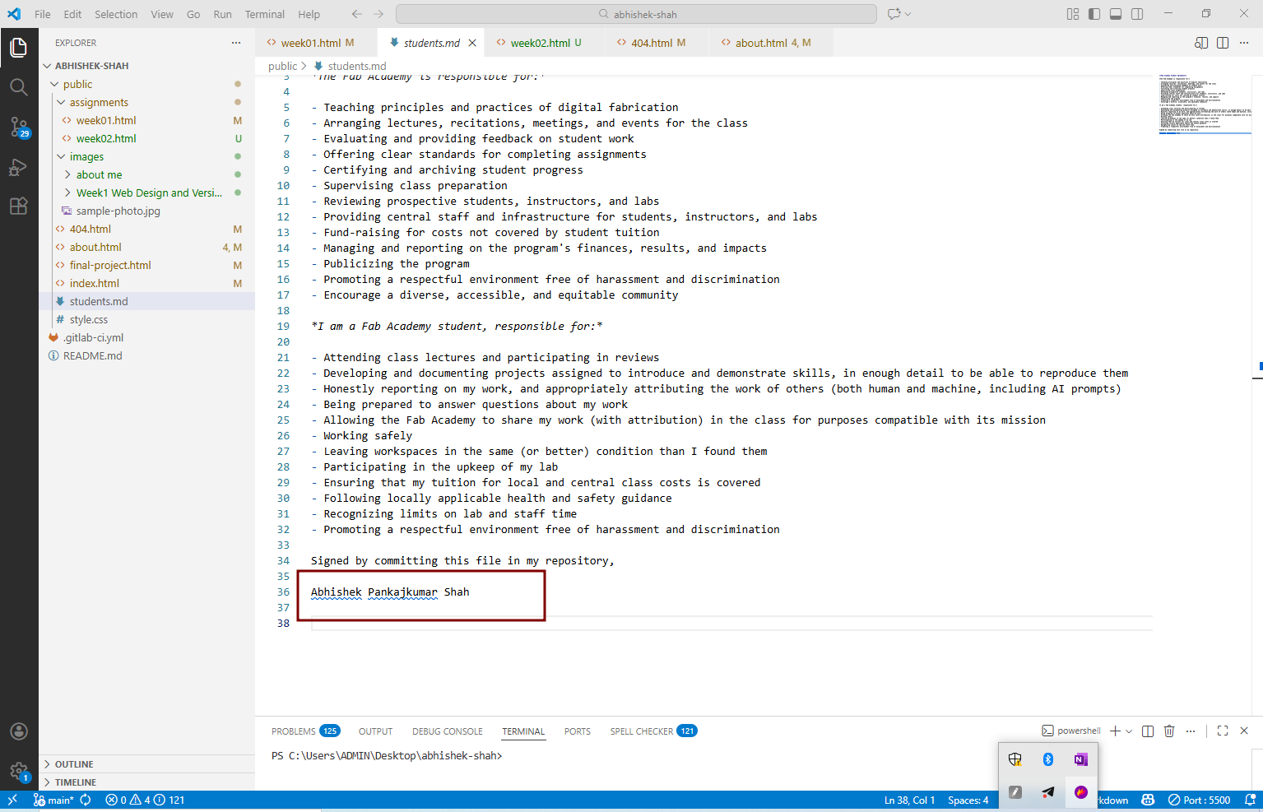Open the remote window indicator
Screen dimensions: 1263x812
[x=12, y=800]
